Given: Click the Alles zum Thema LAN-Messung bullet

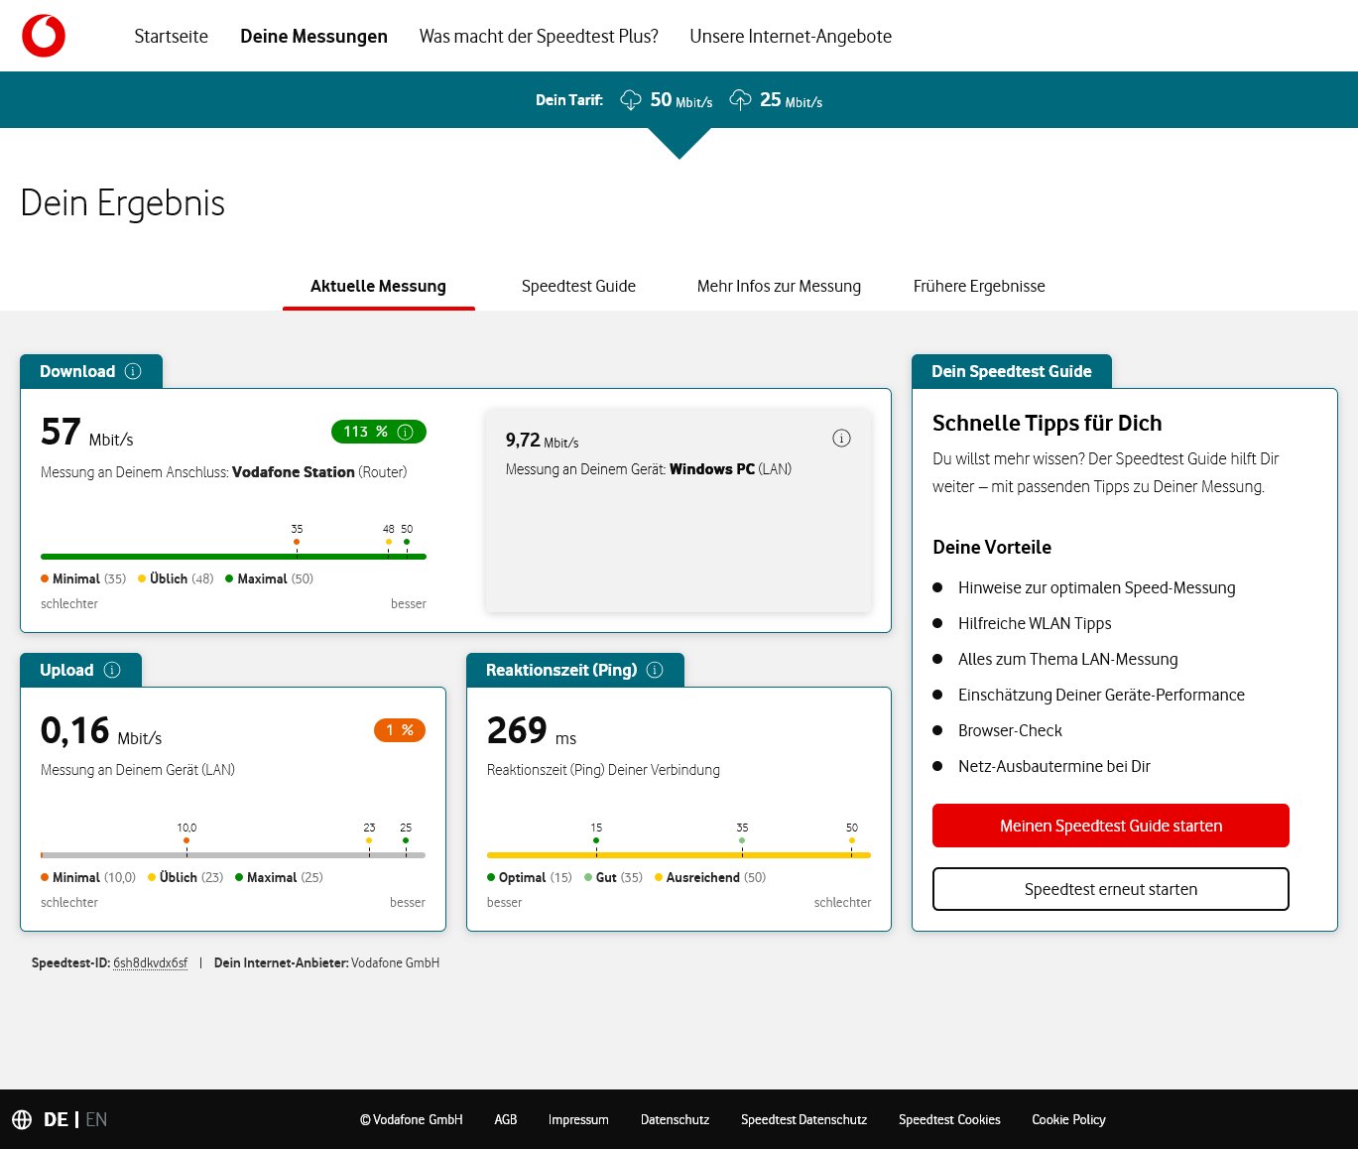Looking at the screenshot, I should coord(1068,659).
